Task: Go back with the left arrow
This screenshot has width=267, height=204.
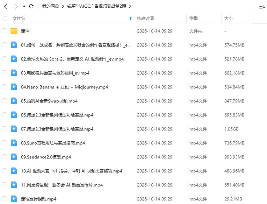Action: click(x=6, y=7)
